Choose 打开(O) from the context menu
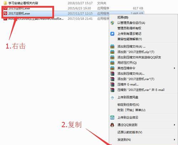 [x=123, y=17]
